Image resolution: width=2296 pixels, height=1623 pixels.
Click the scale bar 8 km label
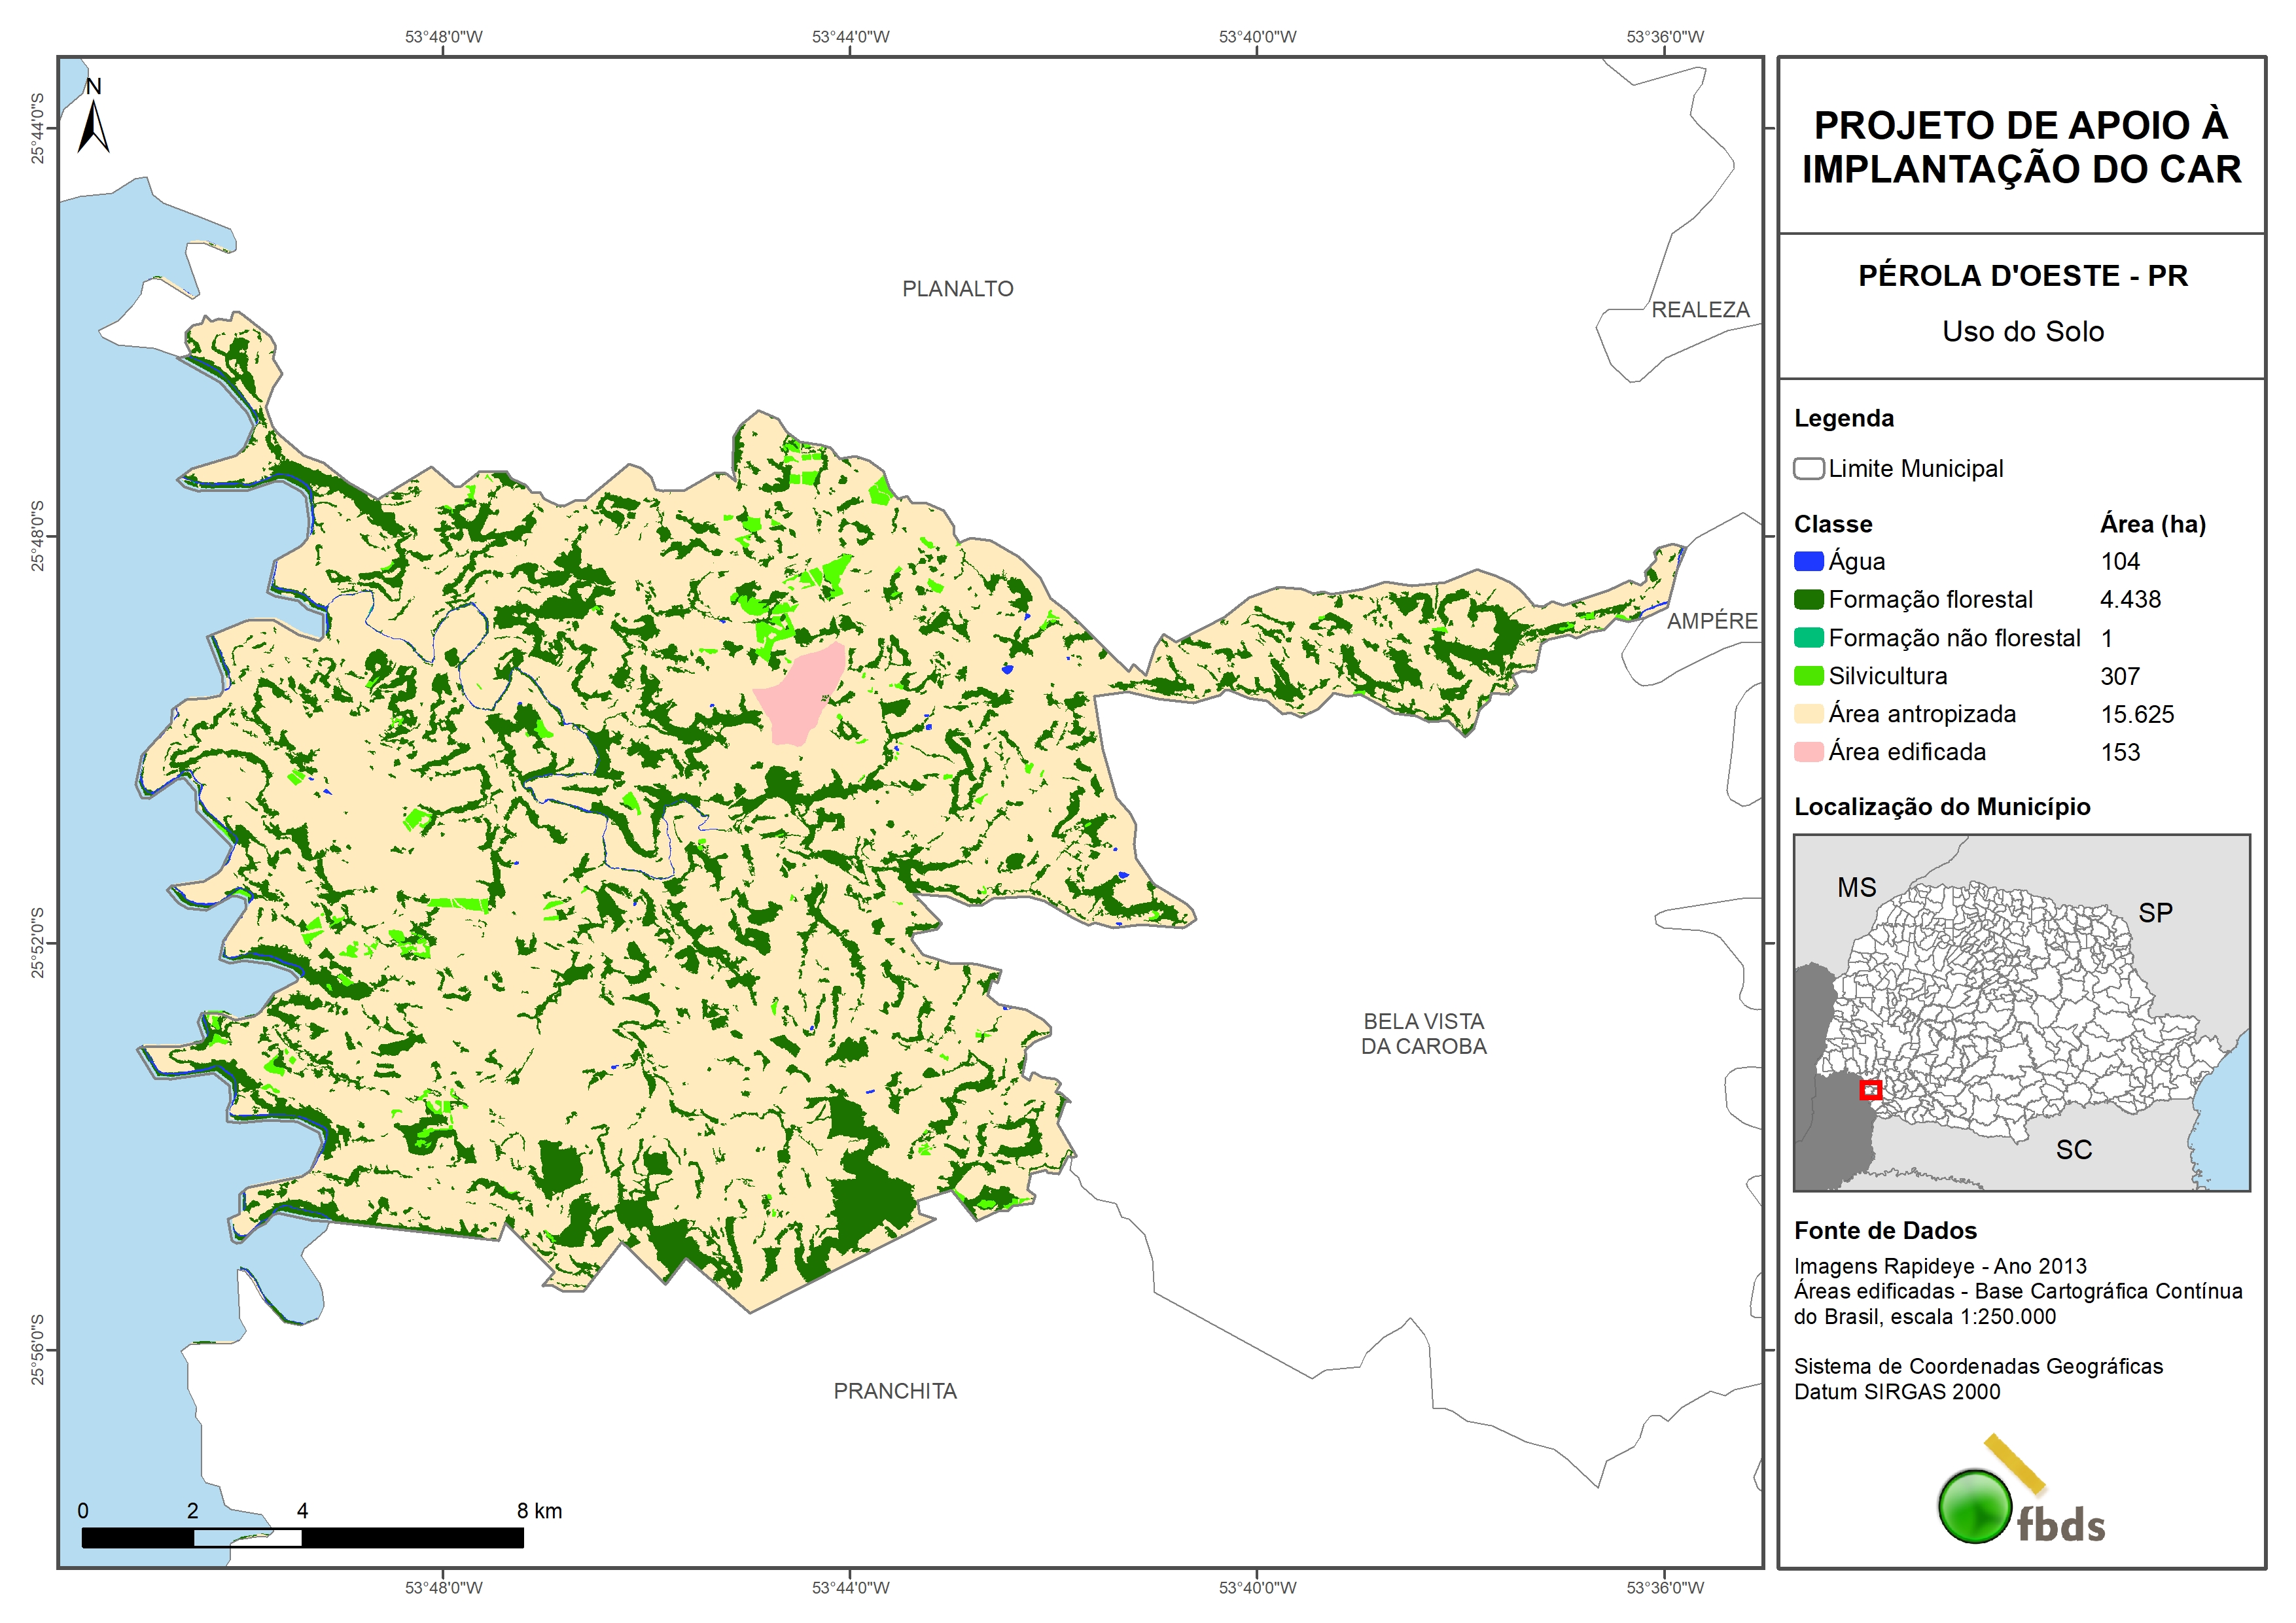pyautogui.click(x=539, y=1511)
